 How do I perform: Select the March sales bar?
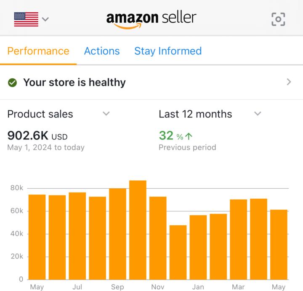pos(239,239)
